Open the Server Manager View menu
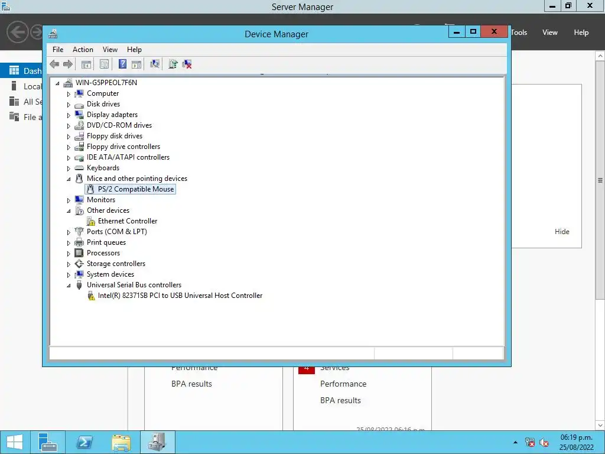This screenshot has height=454, width=605. point(550,33)
